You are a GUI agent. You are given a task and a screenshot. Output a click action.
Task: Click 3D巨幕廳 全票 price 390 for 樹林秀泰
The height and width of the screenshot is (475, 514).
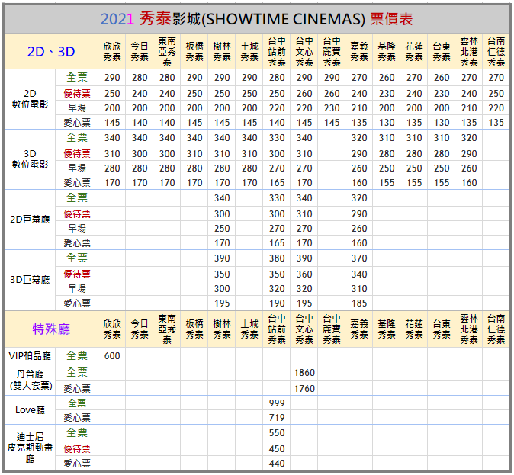pyautogui.click(x=222, y=258)
